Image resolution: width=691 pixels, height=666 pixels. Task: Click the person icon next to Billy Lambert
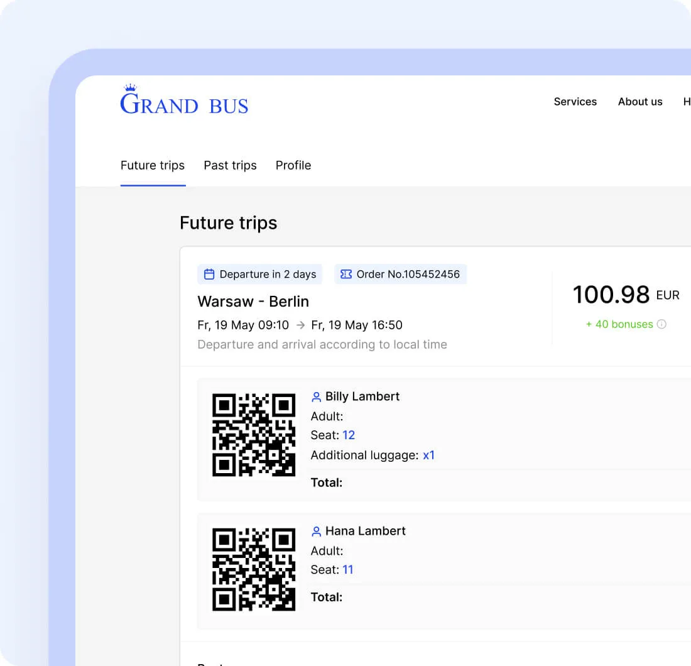click(x=316, y=397)
